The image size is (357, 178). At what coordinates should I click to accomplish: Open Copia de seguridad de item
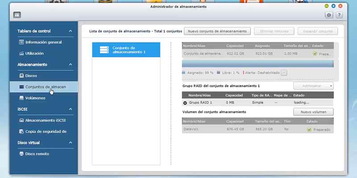coord(46,131)
